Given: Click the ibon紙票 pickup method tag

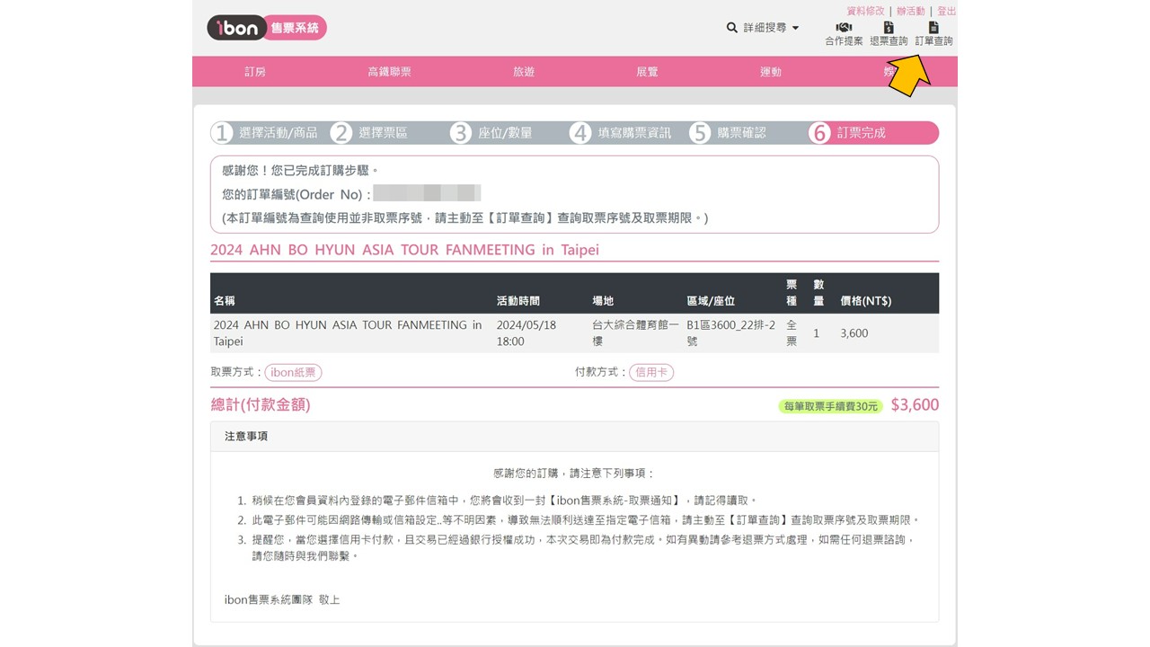Looking at the screenshot, I should [293, 372].
